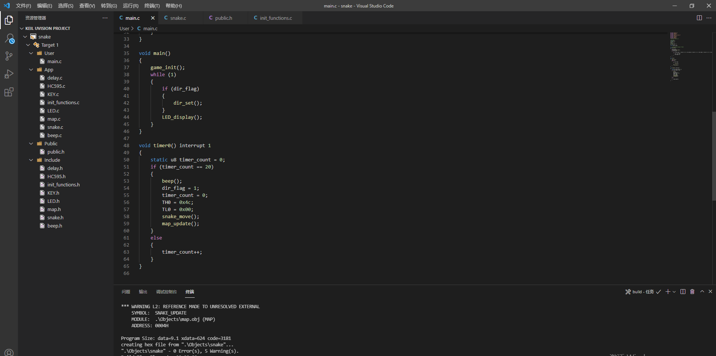Viewport: 716px width, 356px height.
Task: Open the 文件(F) menu
Action: click(x=24, y=6)
